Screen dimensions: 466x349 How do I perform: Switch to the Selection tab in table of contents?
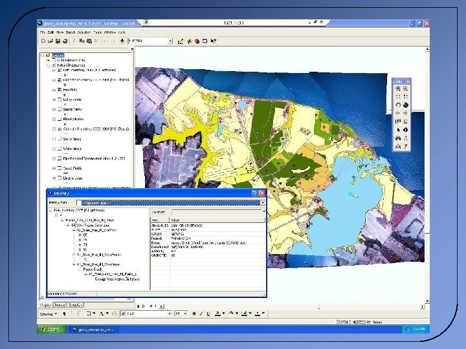[76, 305]
